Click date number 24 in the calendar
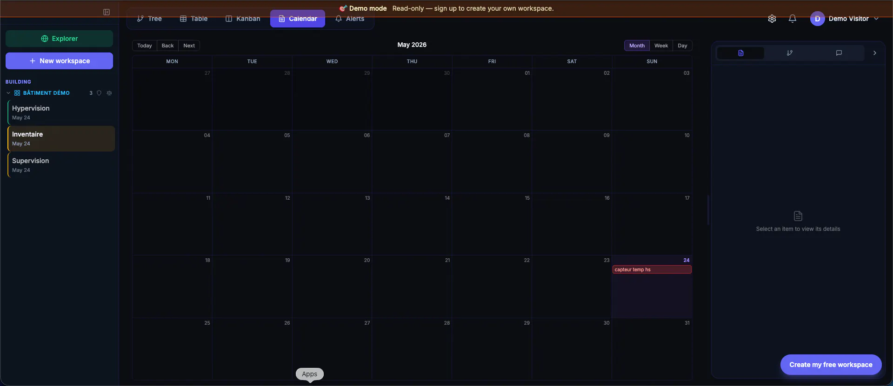 pyautogui.click(x=686, y=260)
